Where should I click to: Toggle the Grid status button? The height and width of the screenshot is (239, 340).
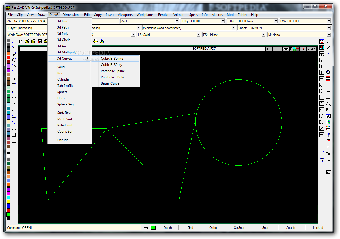(x=190, y=227)
